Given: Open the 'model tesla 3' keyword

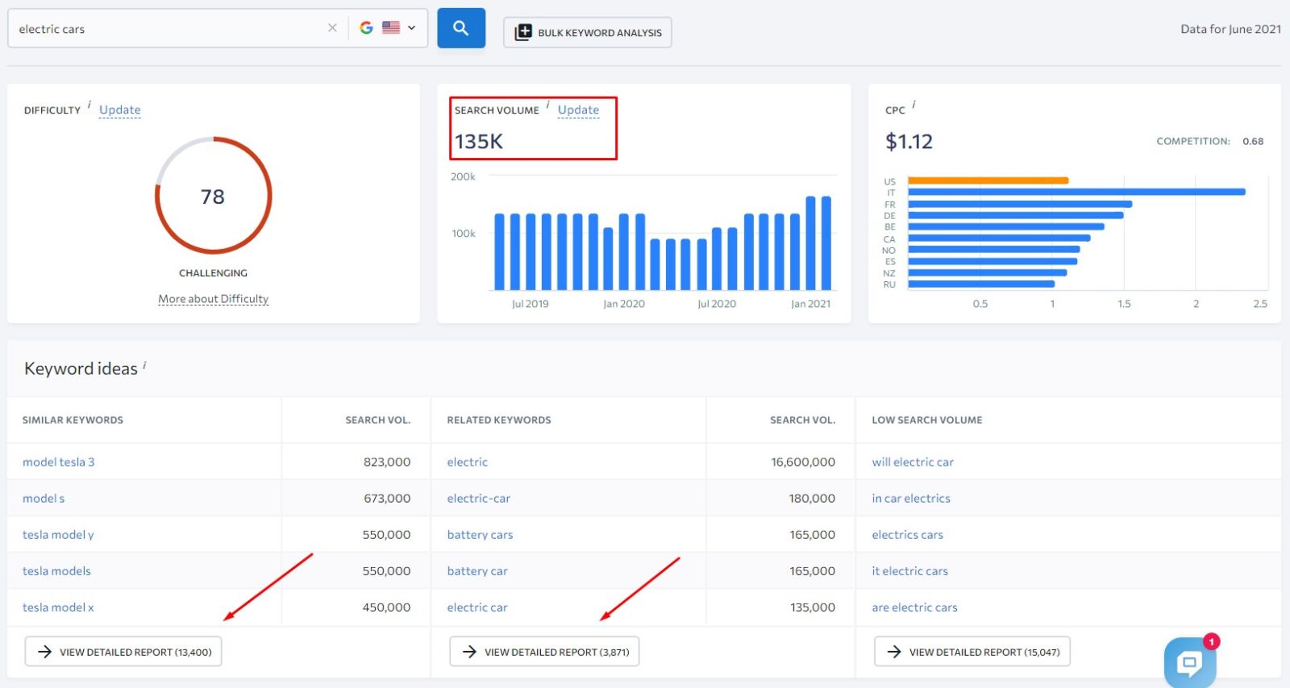Looking at the screenshot, I should click(59, 462).
